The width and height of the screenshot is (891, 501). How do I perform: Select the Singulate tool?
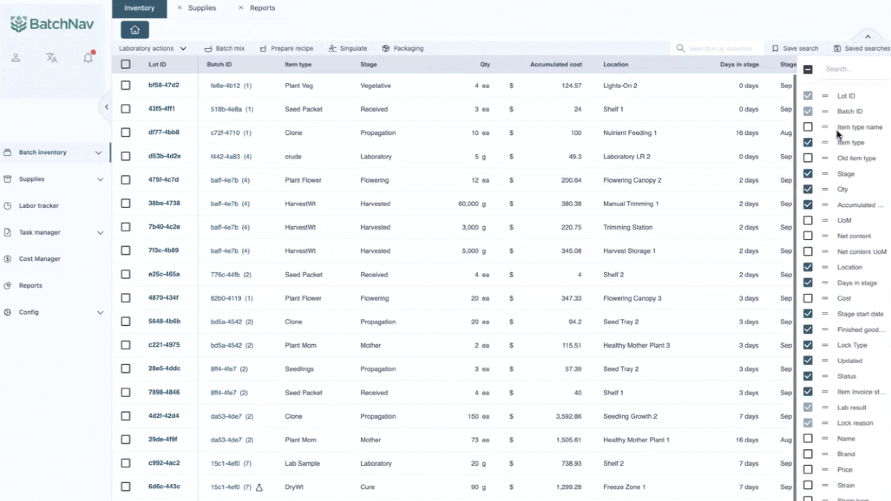pos(348,48)
